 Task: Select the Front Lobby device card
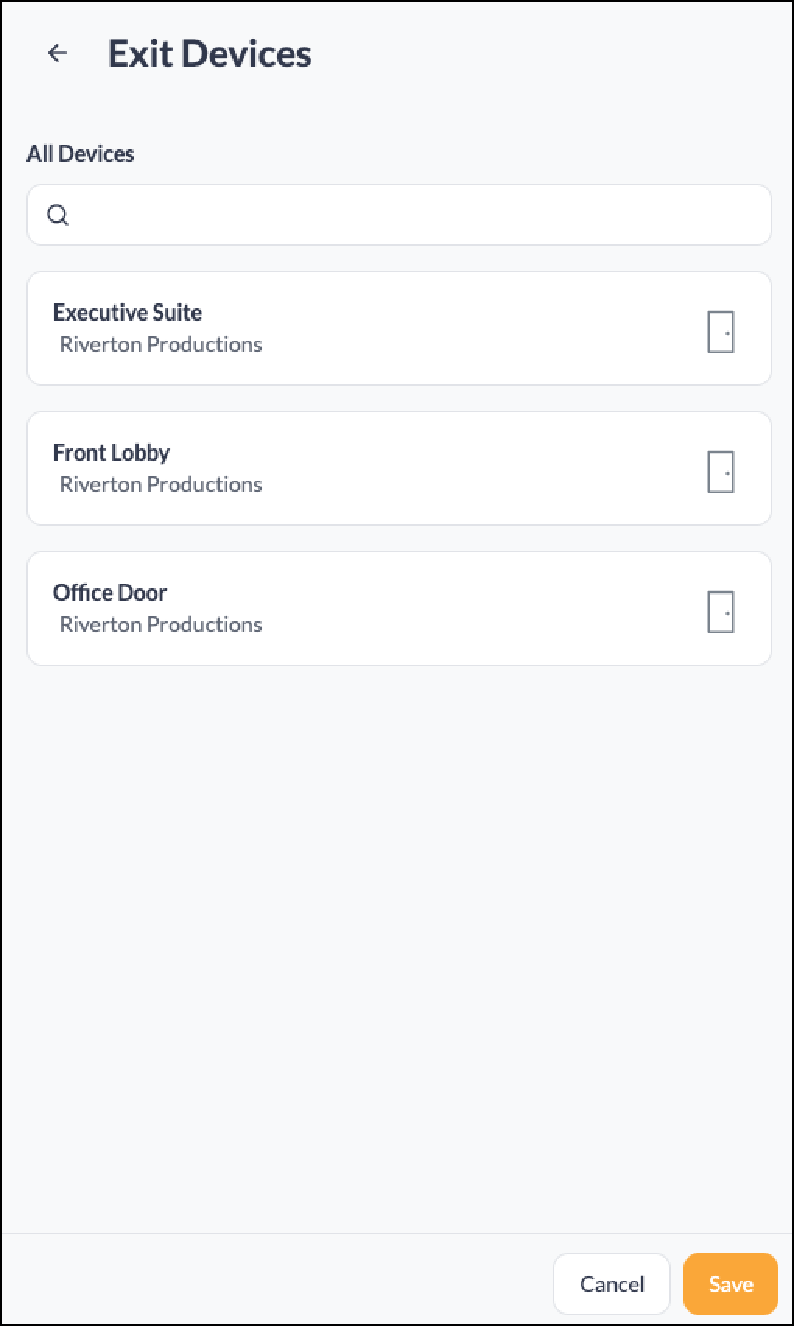click(x=399, y=468)
